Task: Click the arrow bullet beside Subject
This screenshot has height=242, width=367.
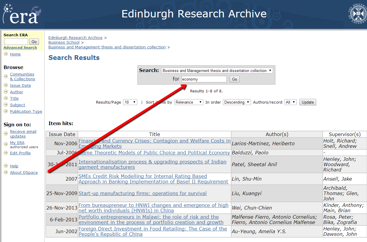Action: (x=6, y=105)
